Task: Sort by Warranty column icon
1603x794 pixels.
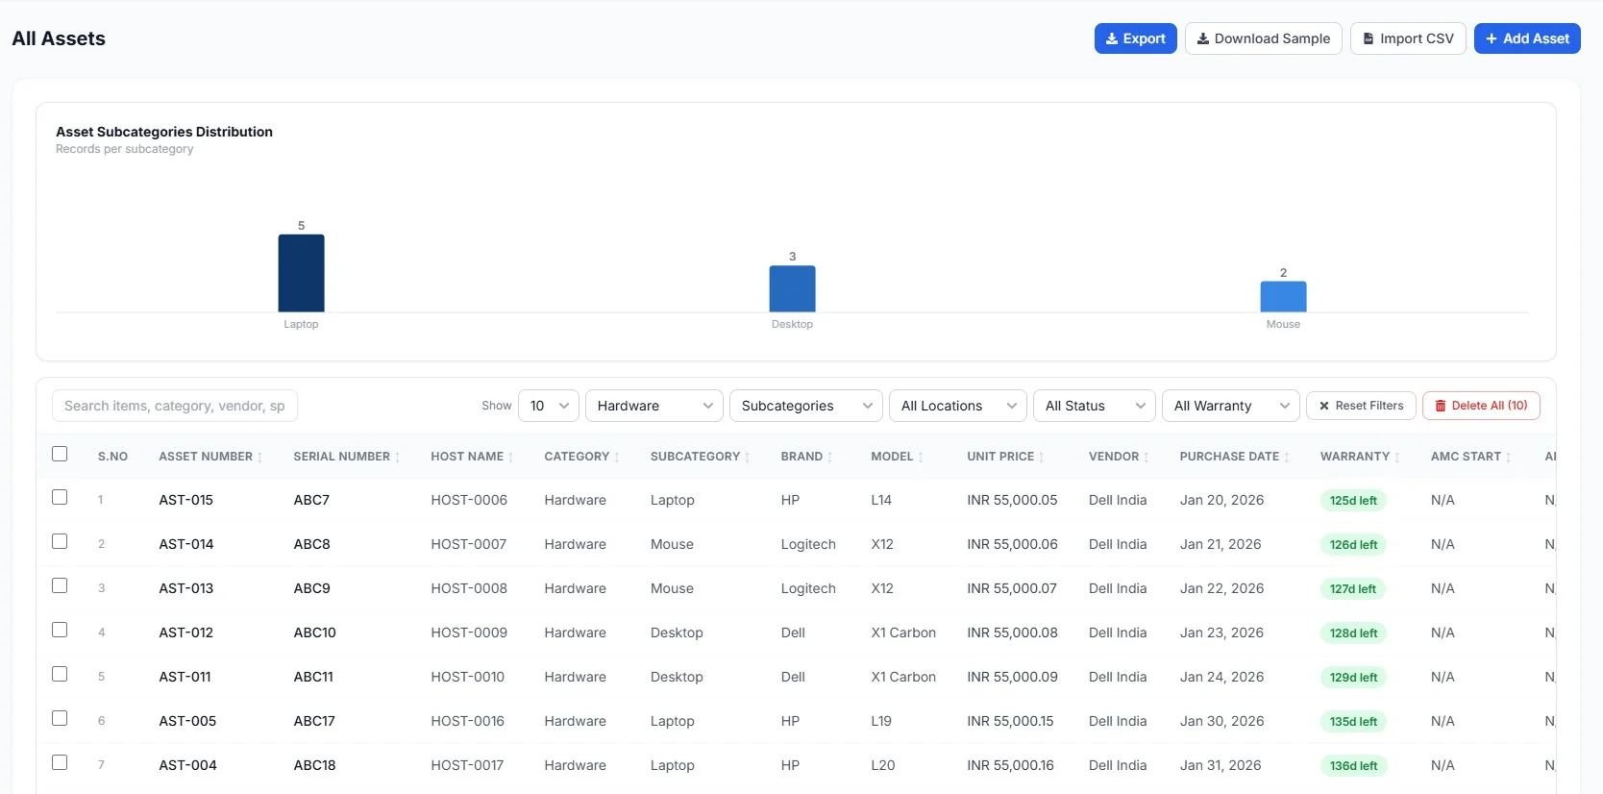Action: (1397, 458)
